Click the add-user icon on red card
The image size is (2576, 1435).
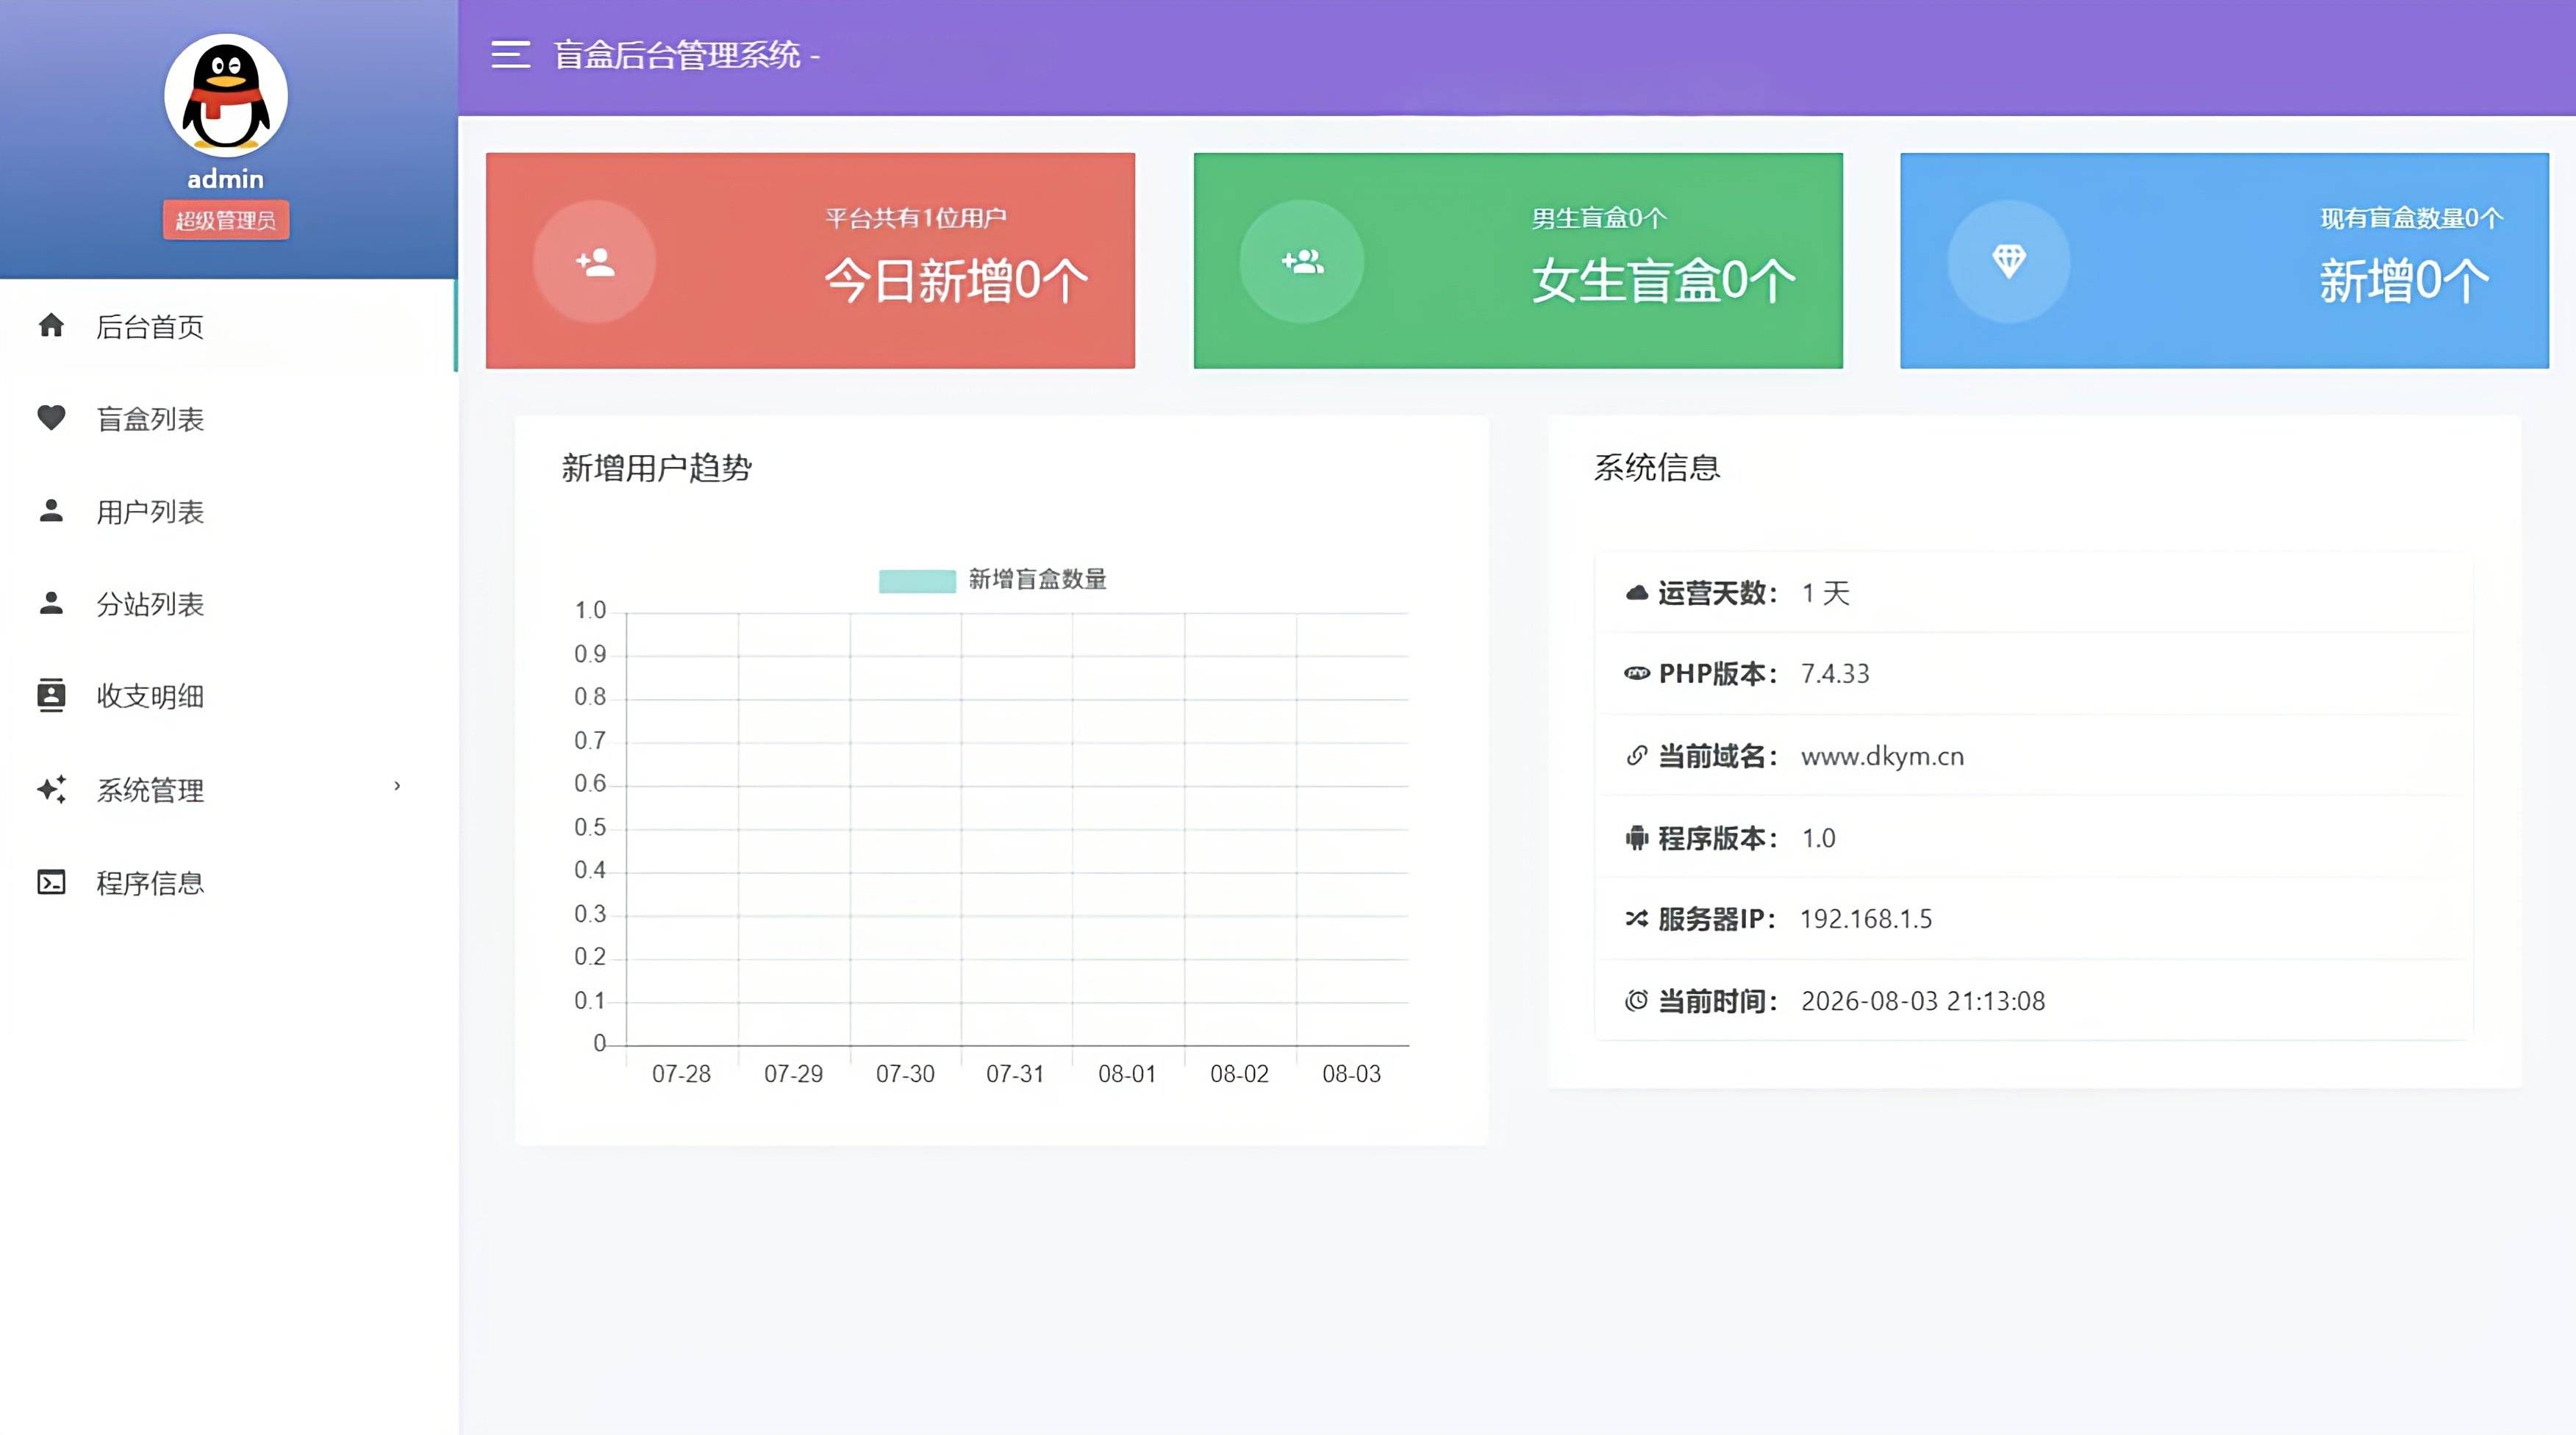tap(595, 262)
